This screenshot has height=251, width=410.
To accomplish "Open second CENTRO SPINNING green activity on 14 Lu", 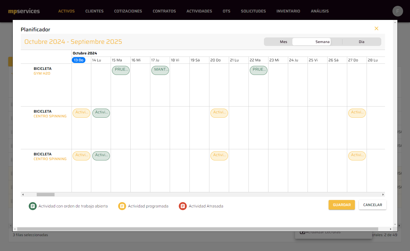I will click(101, 156).
